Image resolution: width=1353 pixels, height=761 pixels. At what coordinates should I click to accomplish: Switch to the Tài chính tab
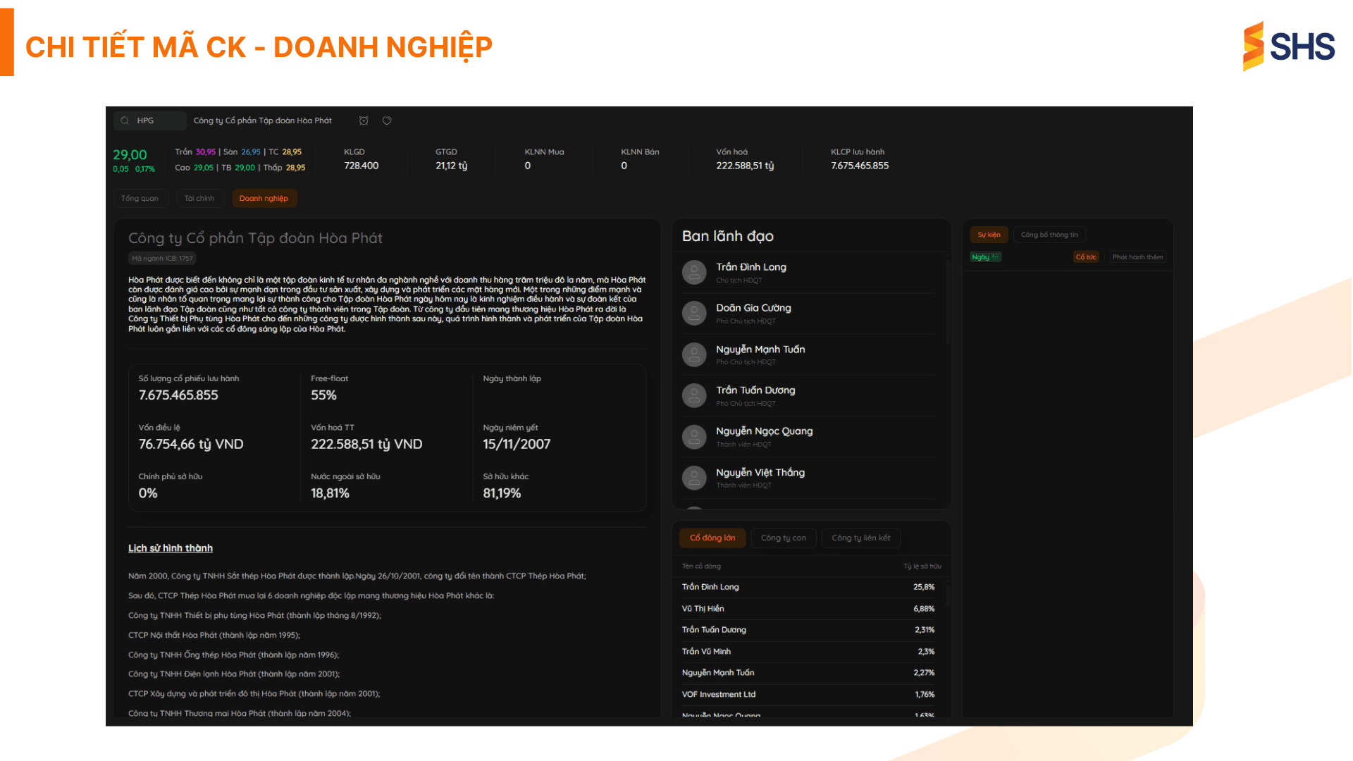[199, 199]
